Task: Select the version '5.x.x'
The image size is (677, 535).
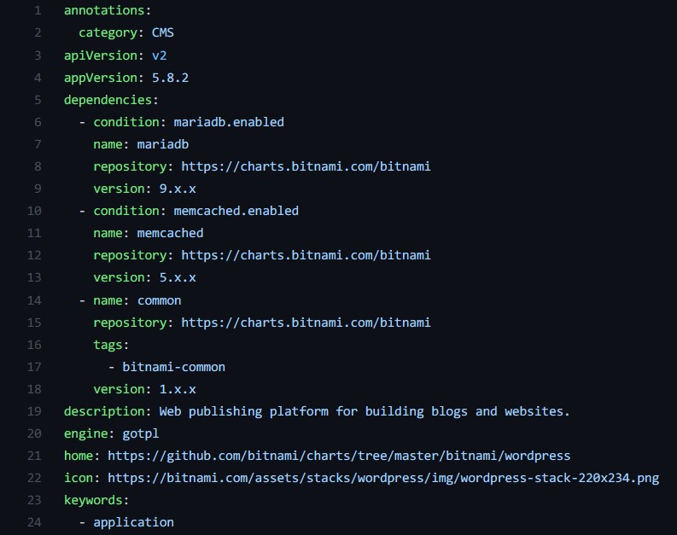Action: coord(178,277)
